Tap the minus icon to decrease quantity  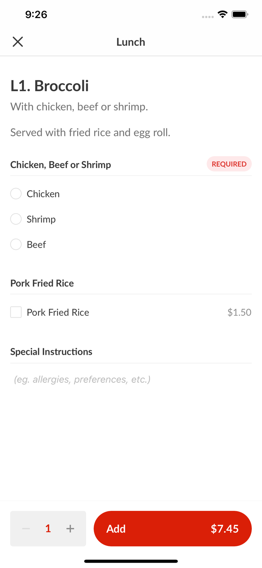coord(26,529)
